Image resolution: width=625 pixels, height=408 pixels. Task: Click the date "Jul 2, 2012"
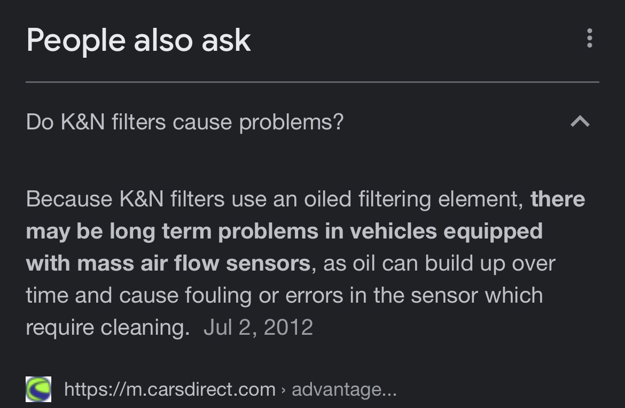(259, 327)
